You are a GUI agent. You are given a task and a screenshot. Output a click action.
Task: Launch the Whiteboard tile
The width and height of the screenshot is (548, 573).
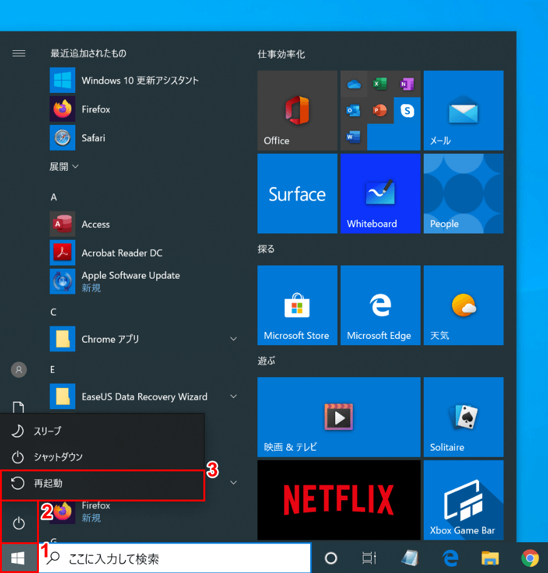click(x=380, y=193)
